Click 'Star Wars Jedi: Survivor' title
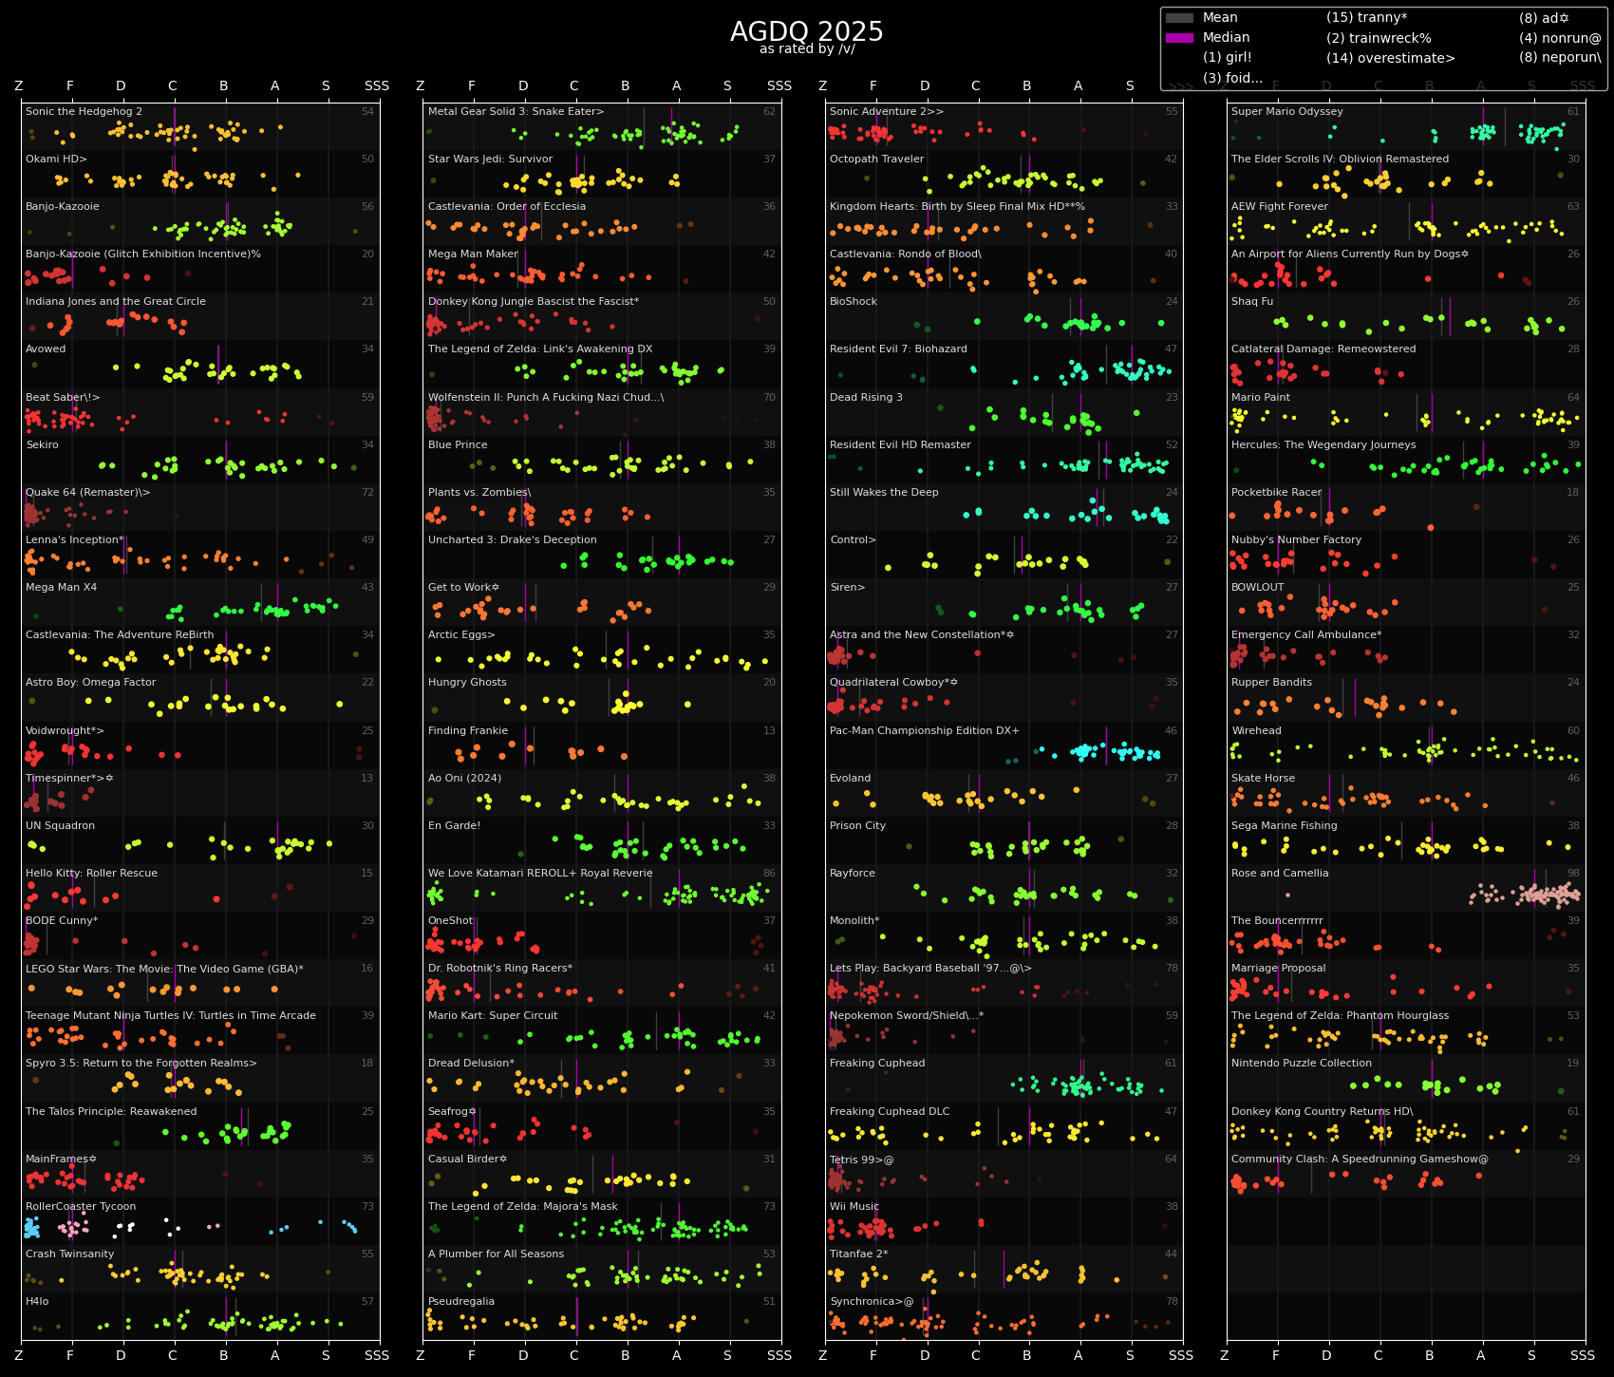 (x=490, y=160)
